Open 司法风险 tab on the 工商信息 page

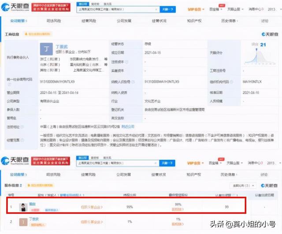coord(54,21)
